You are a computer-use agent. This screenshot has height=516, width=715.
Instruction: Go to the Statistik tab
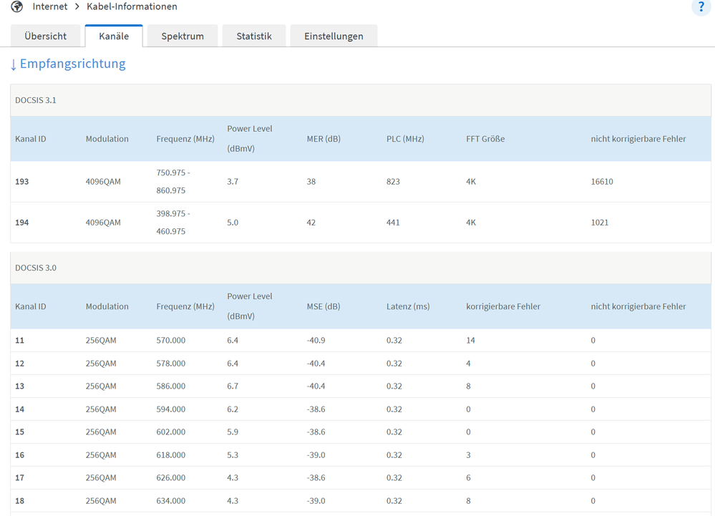click(x=254, y=36)
